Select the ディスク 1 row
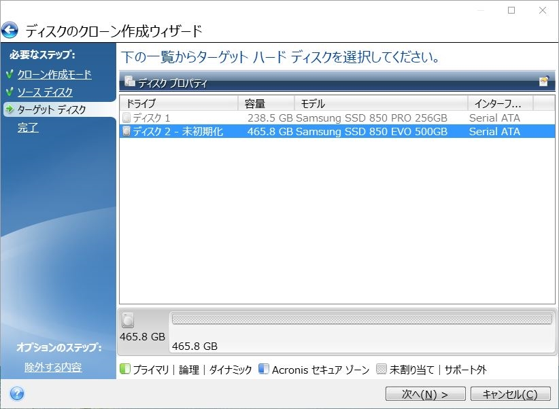 [x=337, y=118]
